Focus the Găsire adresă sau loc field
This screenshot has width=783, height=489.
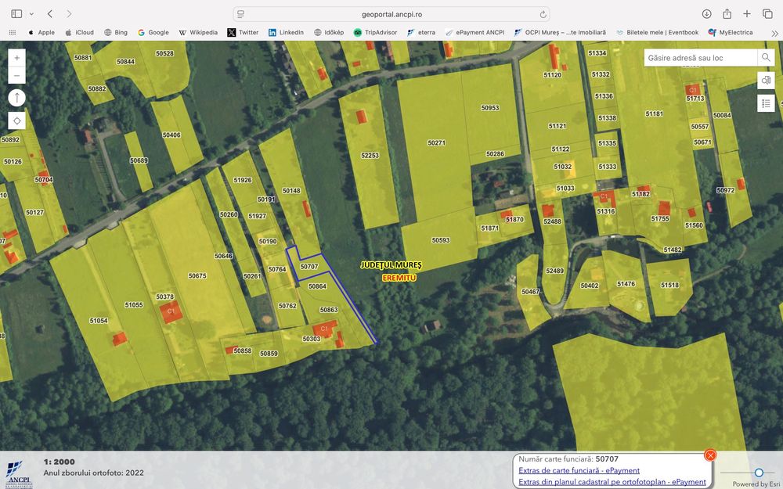pyautogui.click(x=701, y=58)
